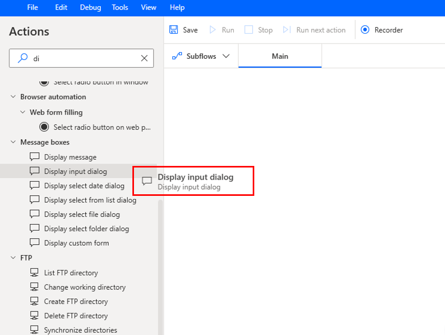Click the Save label in toolbar

pos(190,30)
